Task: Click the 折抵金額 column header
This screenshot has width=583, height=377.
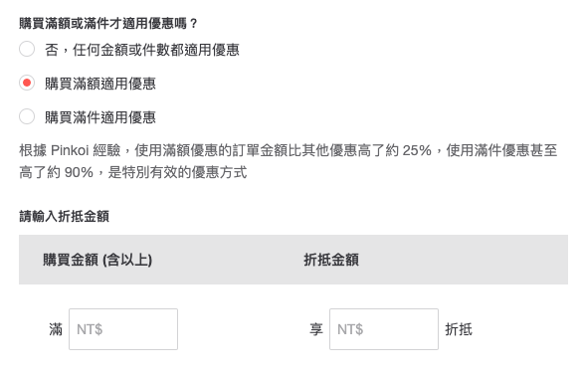Action: (x=331, y=260)
